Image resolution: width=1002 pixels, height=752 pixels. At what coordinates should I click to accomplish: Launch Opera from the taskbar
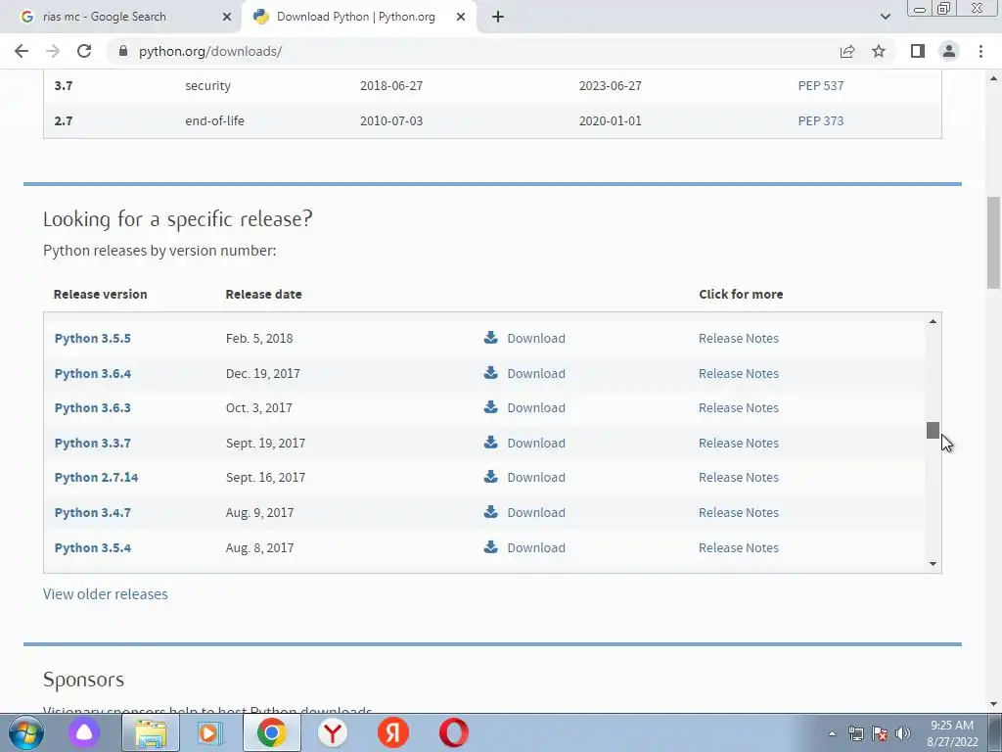pyautogui.click(x=454, y=732)
